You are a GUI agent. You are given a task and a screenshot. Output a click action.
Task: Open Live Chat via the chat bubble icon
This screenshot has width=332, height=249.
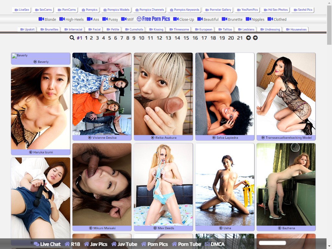[x=36, y=244]
